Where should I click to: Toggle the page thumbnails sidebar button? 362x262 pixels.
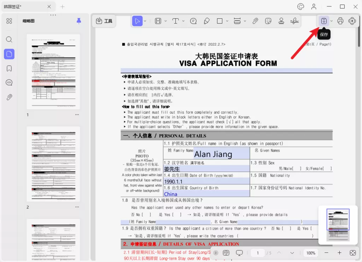9,54
